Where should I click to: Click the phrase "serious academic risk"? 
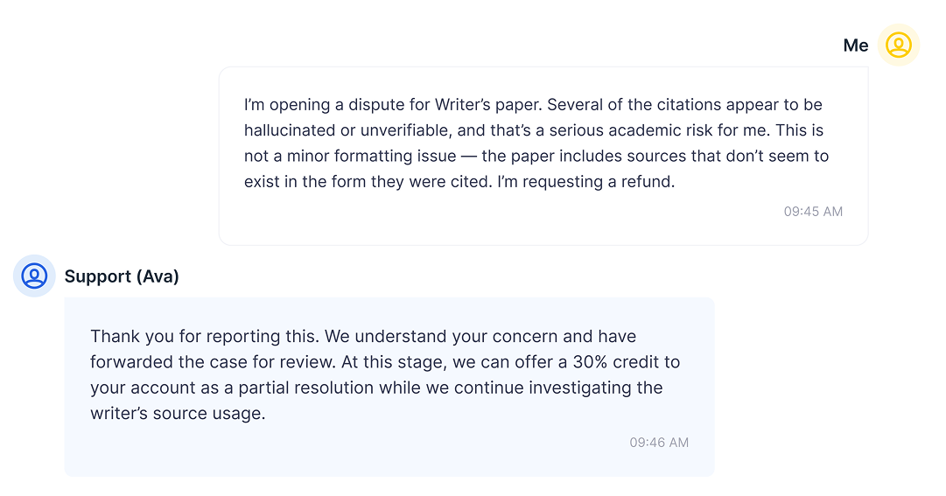pos(627,131)
